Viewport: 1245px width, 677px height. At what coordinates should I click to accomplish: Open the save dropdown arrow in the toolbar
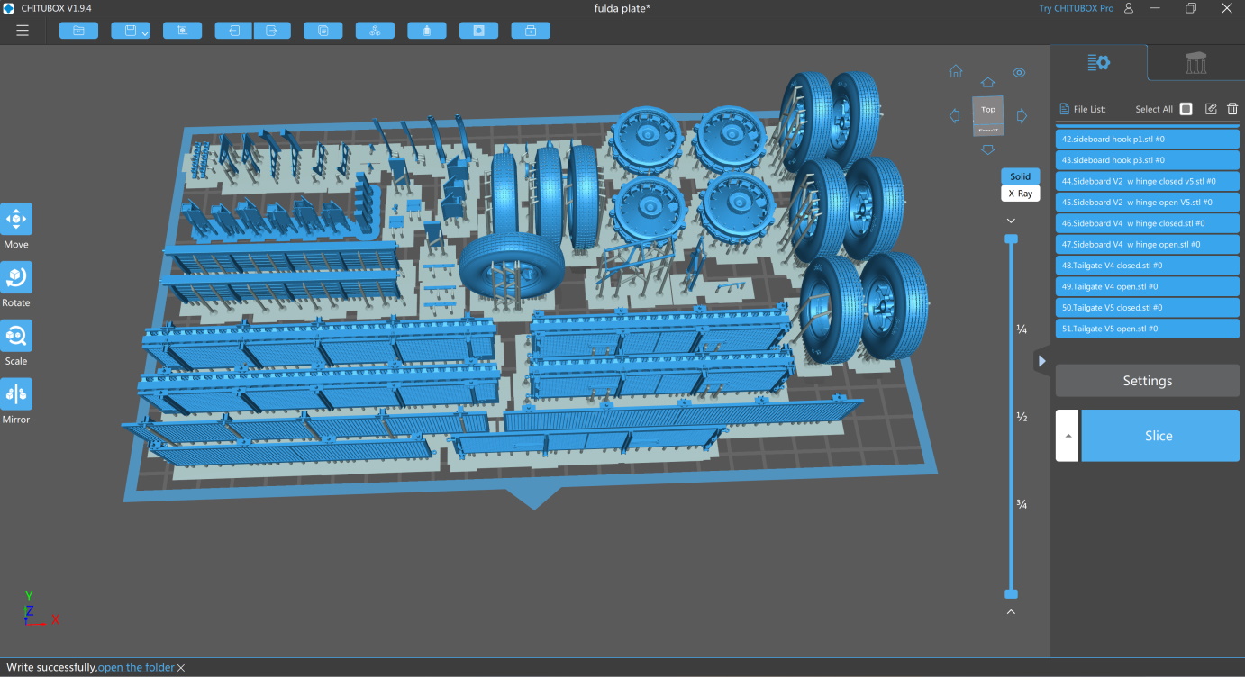(145, 33)
